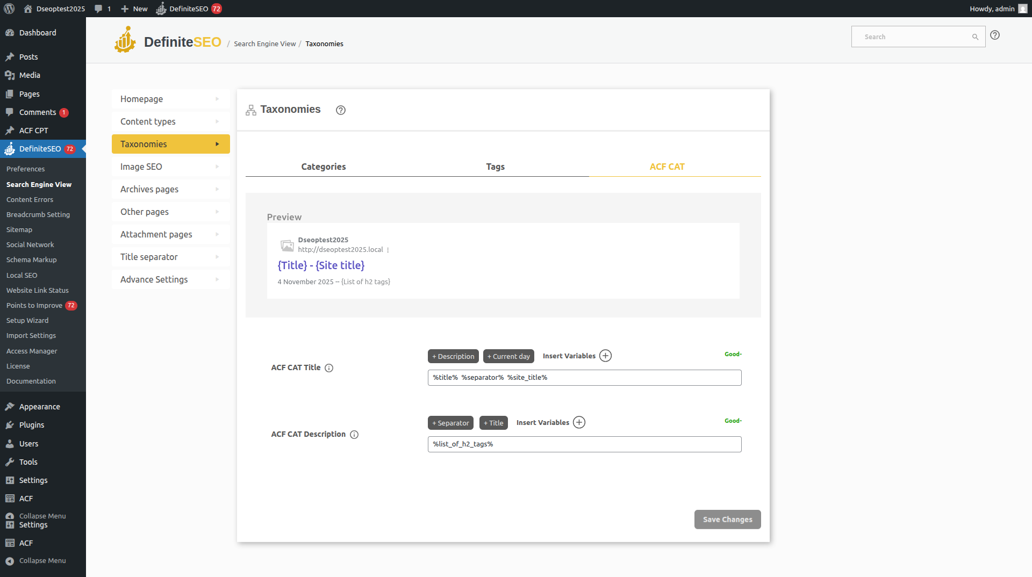Viewport: 1032px width, 577px height.
Task: Expand the Homepage section arrow
Action: click(217, 99)
